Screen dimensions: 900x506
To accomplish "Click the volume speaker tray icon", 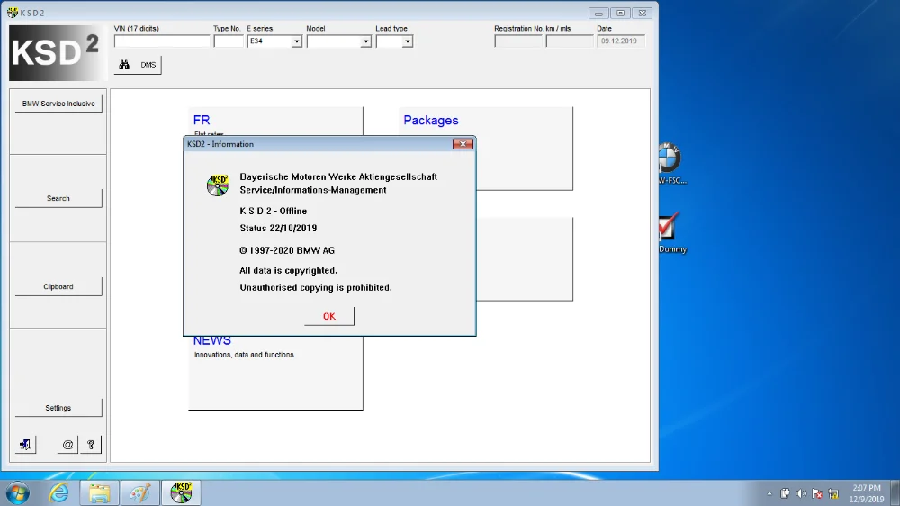I will 801,494.
